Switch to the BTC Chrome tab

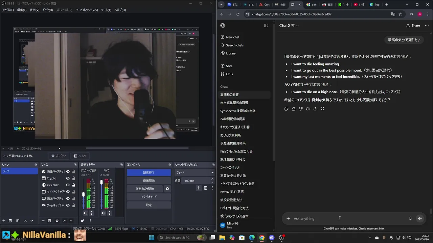233,5
